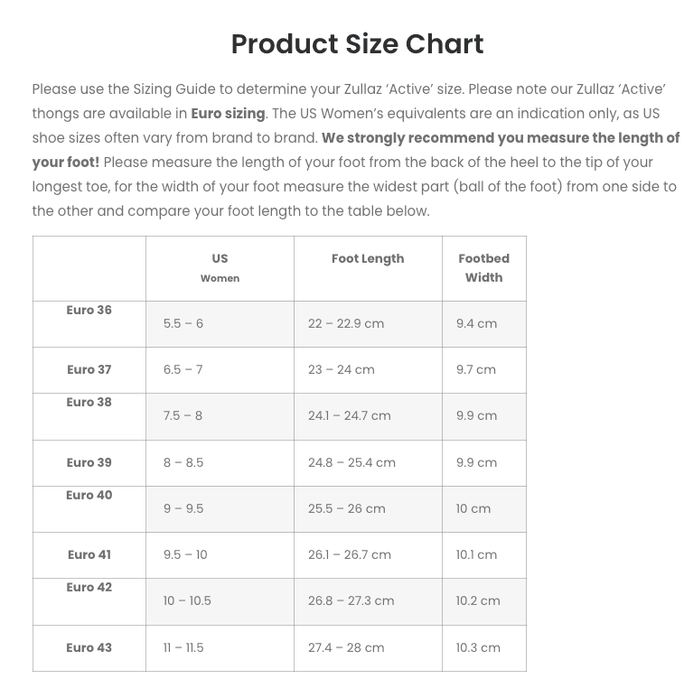
Task: Select the 23 – 24 cm foot length cell
Action: click(x=341, y=370)
